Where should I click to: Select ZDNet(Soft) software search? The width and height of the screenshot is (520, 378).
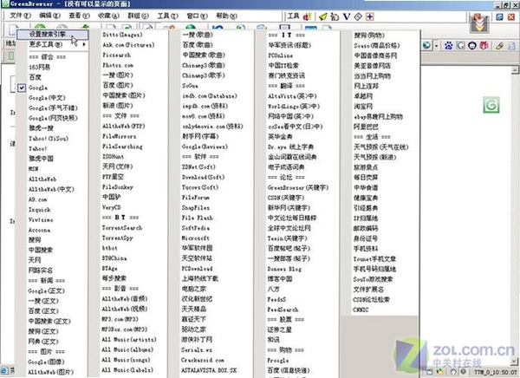pos(198,166)
